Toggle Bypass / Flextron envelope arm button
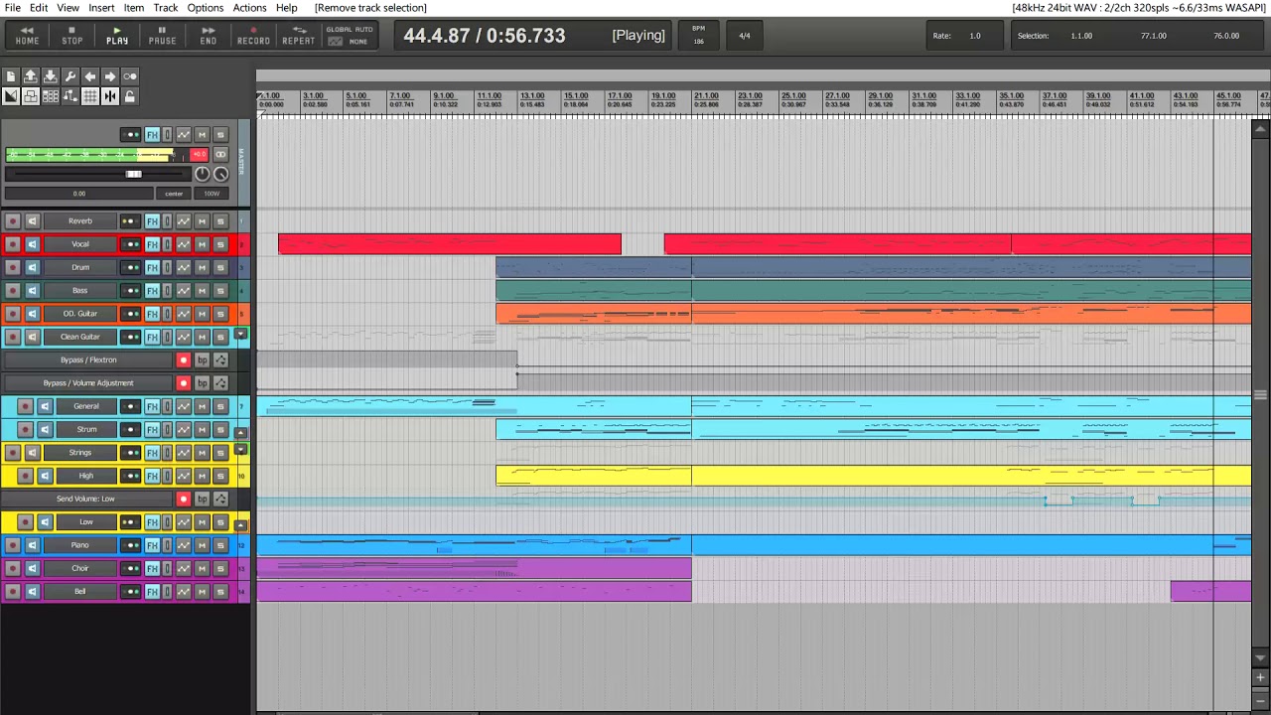This screenshot has height=715, width=1271. 183,360
